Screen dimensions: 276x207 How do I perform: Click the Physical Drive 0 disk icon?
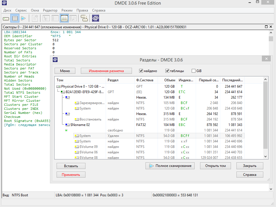[x=58, y=86]
